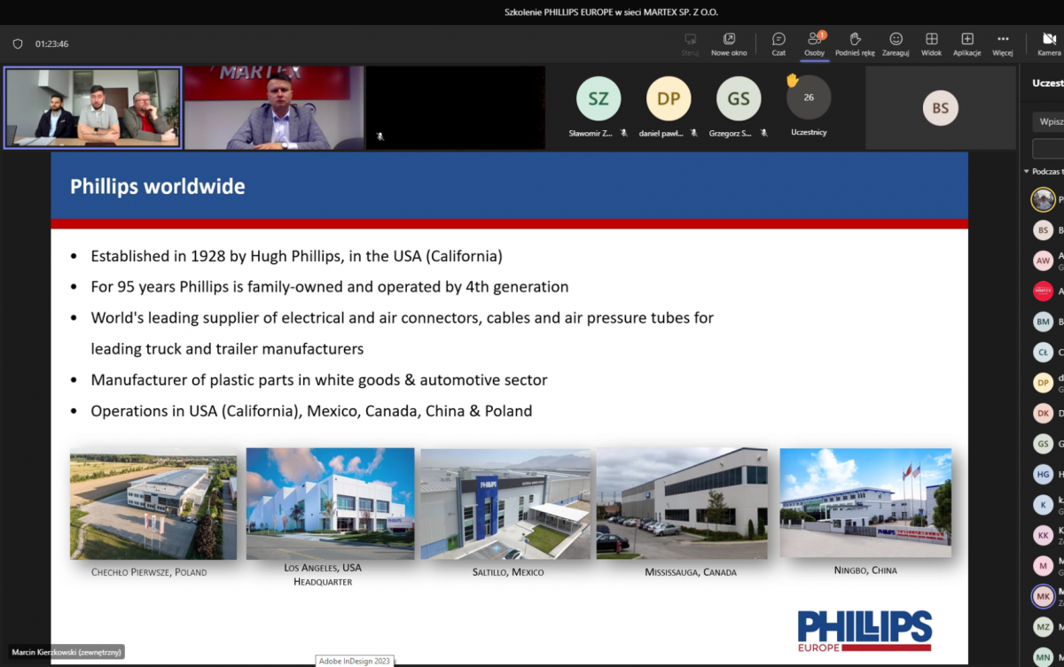Image resolution: width=1064 pixels, height=667 pixels.
Task: Click the GS Grzegorz avatar tile
Action: (x=739, y=98)
